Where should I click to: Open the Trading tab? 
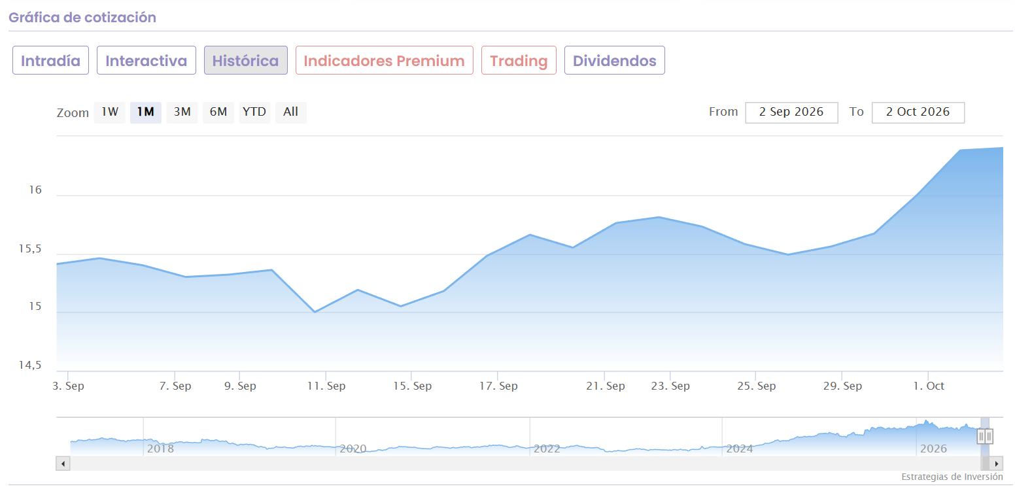pos(519,60)
